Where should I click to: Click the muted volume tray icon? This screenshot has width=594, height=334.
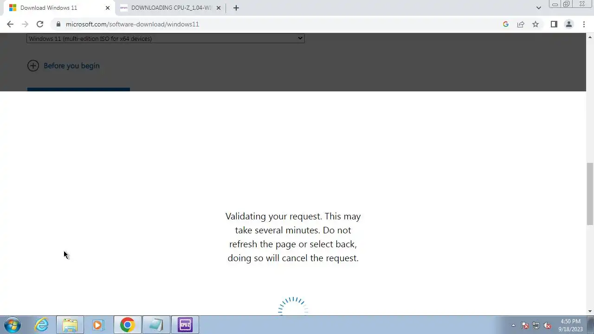point(547,325)
